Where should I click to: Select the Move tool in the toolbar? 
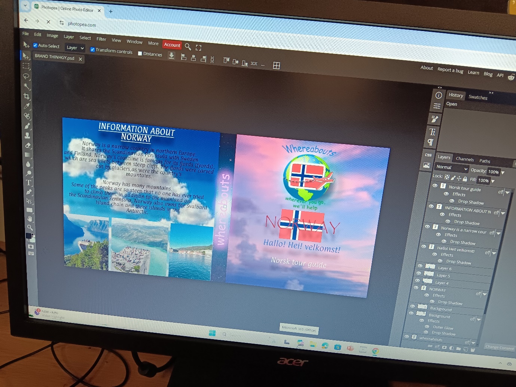click(x=25, y=56)
